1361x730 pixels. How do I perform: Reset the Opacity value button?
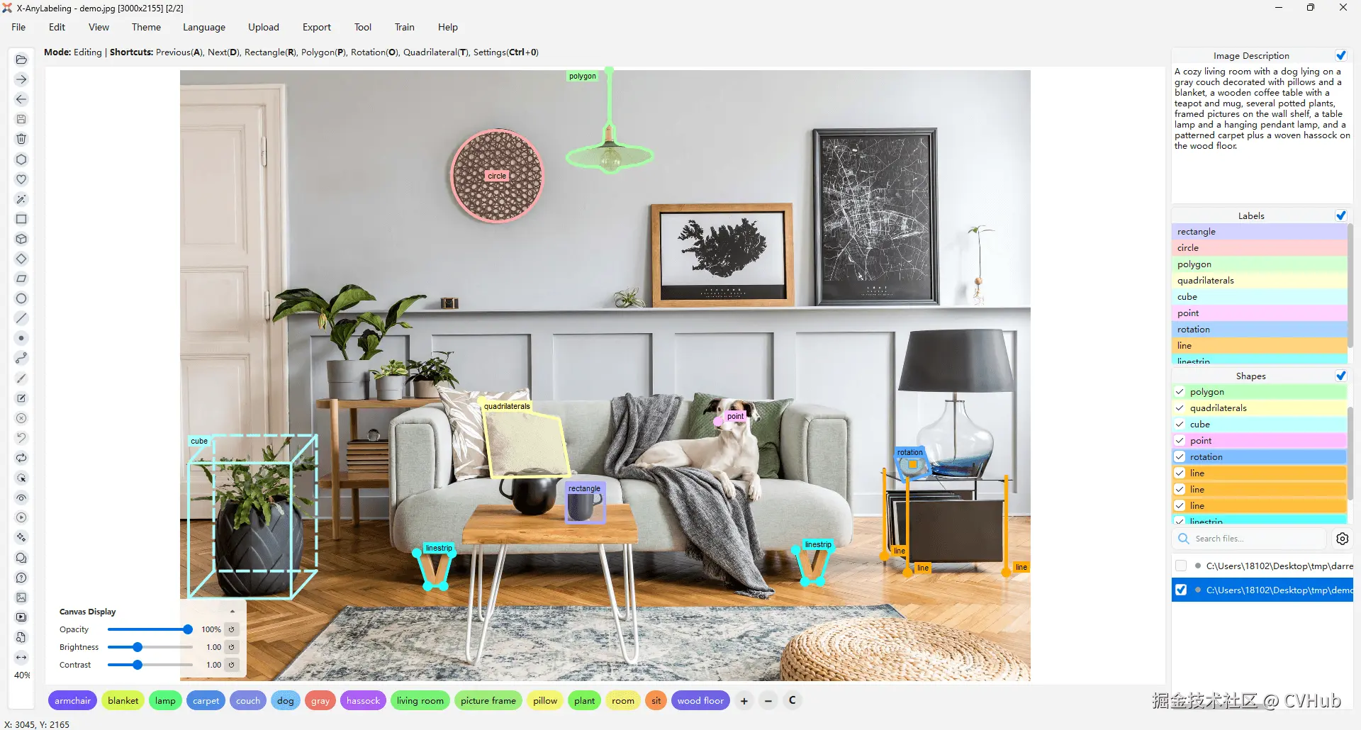coord(231,629)
